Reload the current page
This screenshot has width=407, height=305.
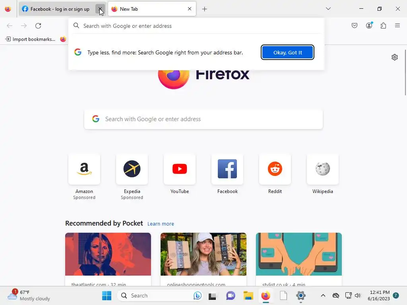click(x=38, y=26)
